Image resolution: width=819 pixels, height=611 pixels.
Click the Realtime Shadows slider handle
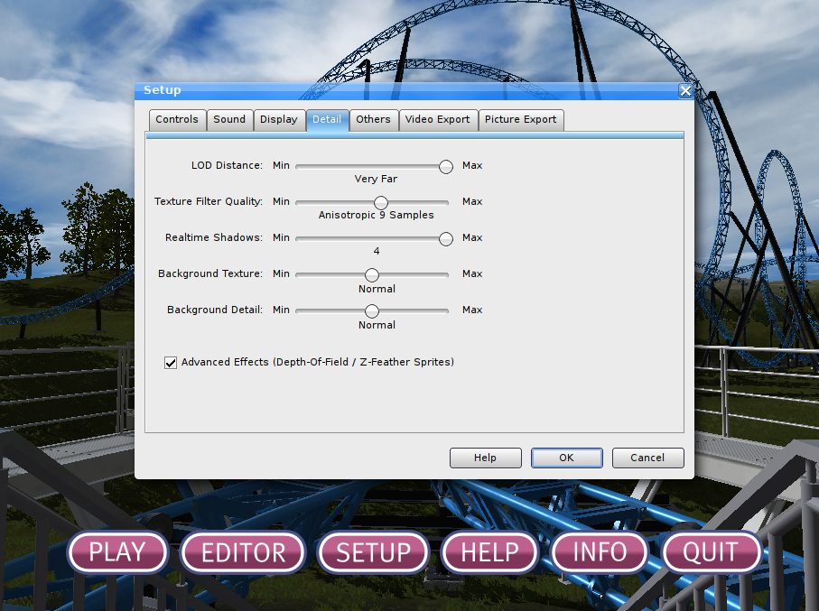click(446, 238)
